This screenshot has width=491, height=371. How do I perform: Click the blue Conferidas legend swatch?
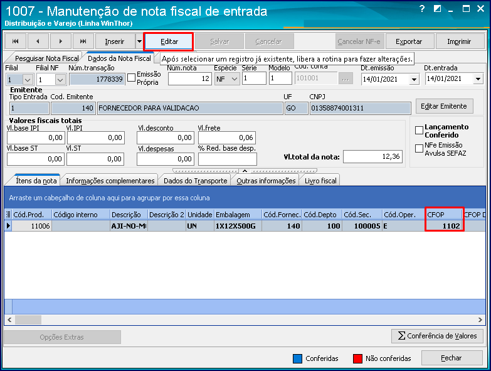tap(297, 358)
